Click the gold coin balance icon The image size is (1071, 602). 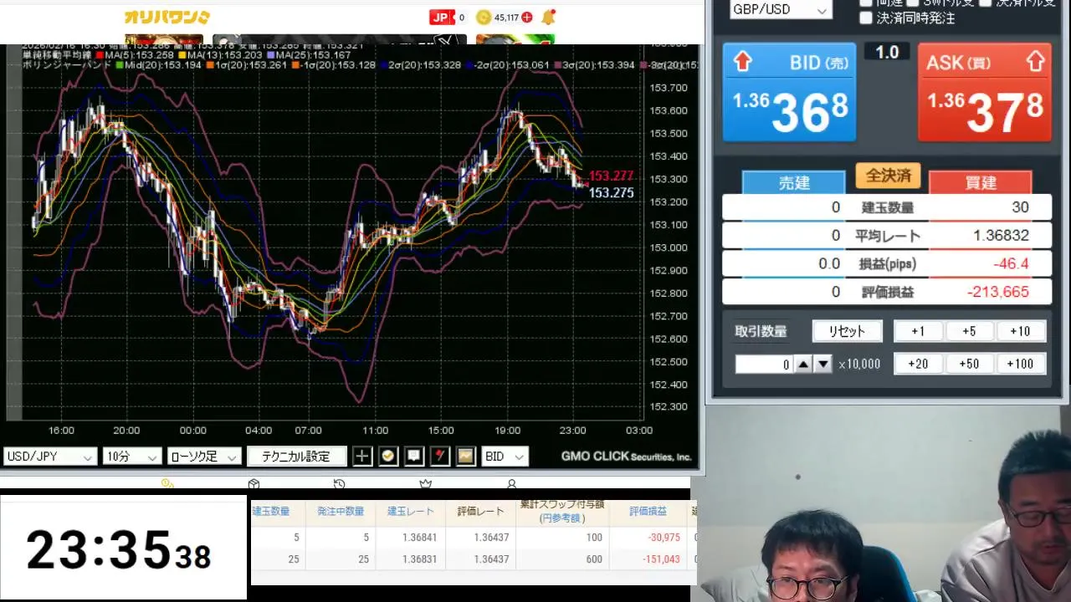484,18
